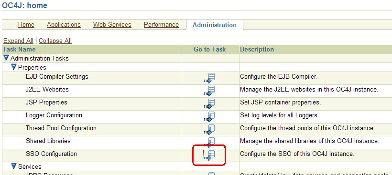Select the Logger Configuration row text
The image size is (392, 175).
pyautogui.click(x=54, y=115)
